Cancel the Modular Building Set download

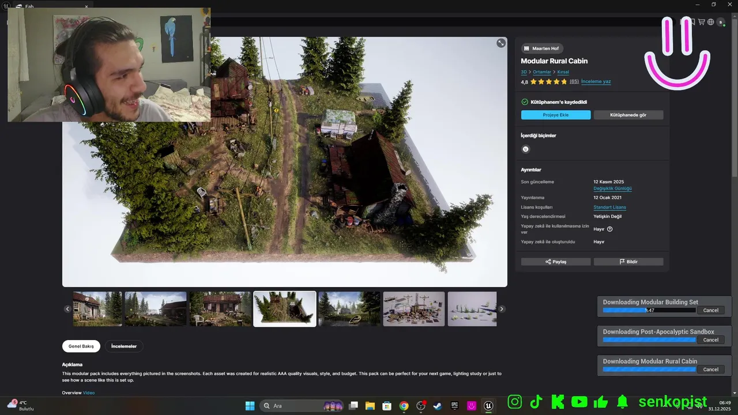click(x=711, y=310)
